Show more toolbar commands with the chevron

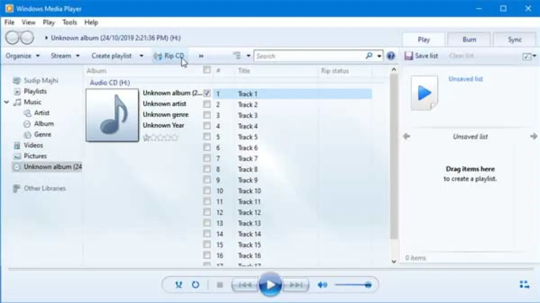click(x=201, y=56)
